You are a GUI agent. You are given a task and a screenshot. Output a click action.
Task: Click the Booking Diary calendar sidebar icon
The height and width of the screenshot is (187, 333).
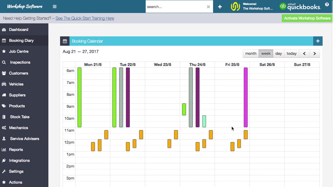[4, 41]
